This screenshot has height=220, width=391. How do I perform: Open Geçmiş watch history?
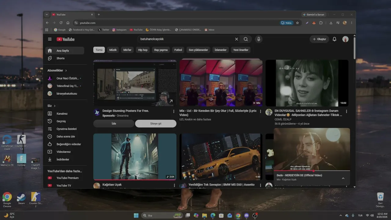(65, 121)
